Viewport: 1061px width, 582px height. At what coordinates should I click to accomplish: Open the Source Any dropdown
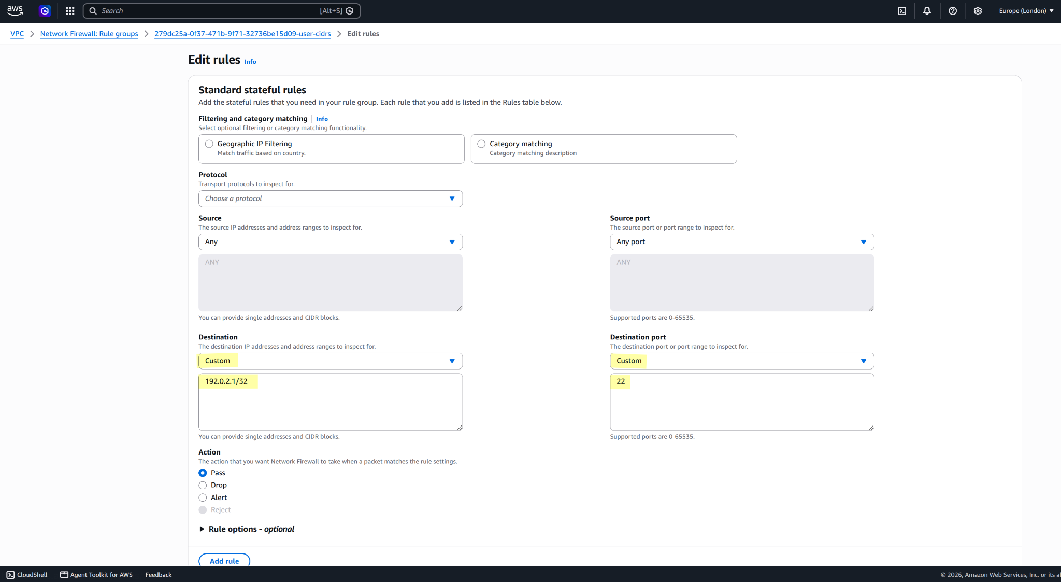click(331, 242)
